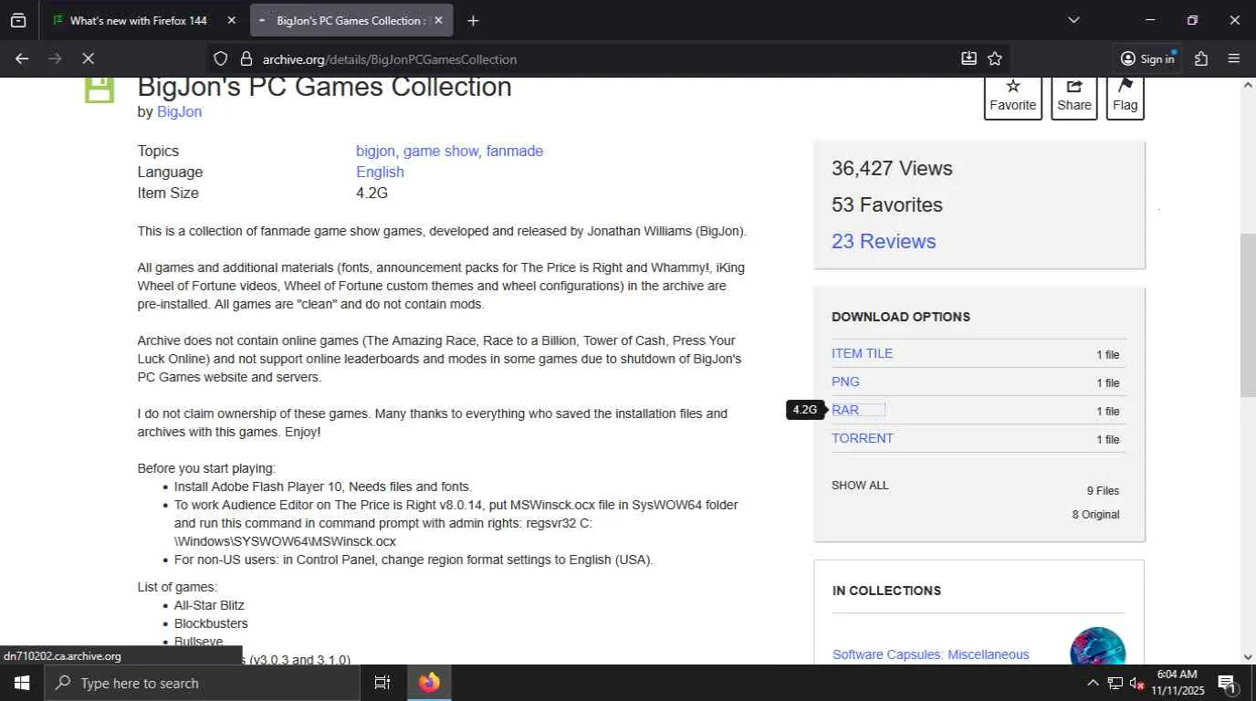Install the site as app from address bar
Image resolution: width=1256 pixels, height=701 pixels.
968,58
